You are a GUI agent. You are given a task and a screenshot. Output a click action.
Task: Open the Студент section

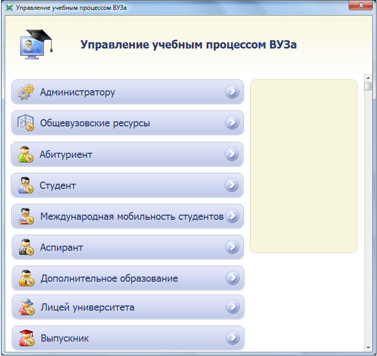127,185
